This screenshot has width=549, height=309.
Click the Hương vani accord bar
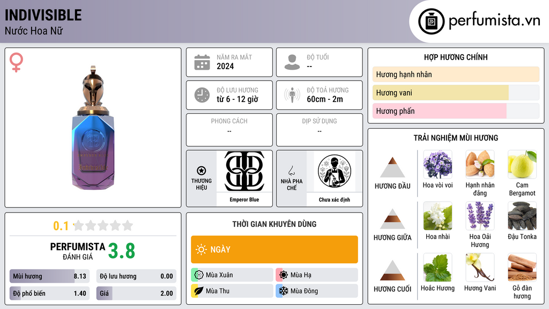click(456, 93)
